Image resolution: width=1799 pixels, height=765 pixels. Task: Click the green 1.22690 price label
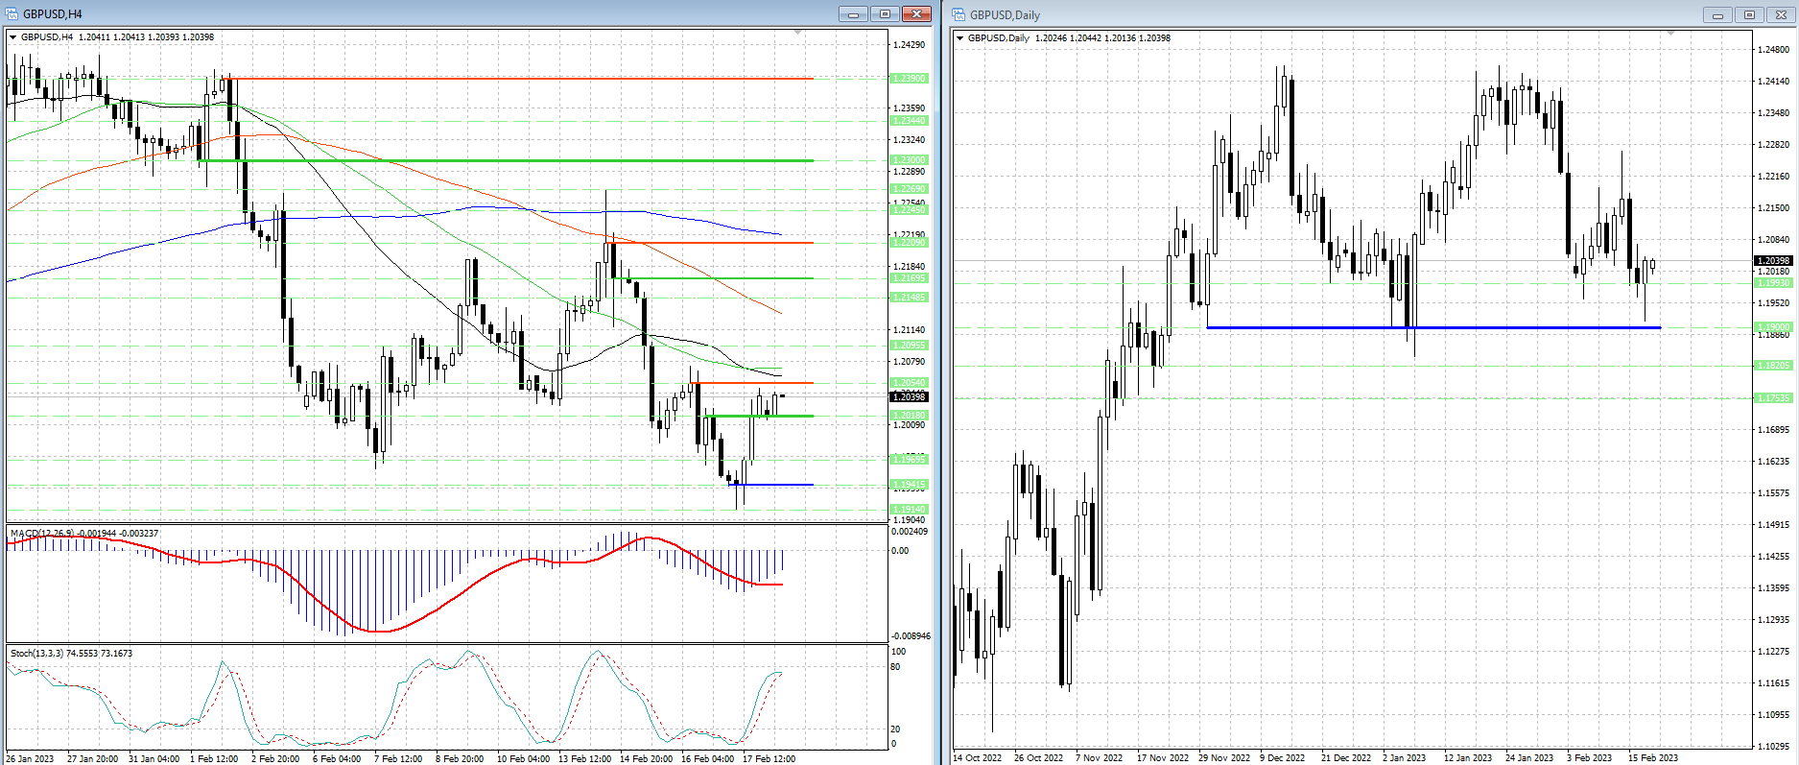[909, 189]
